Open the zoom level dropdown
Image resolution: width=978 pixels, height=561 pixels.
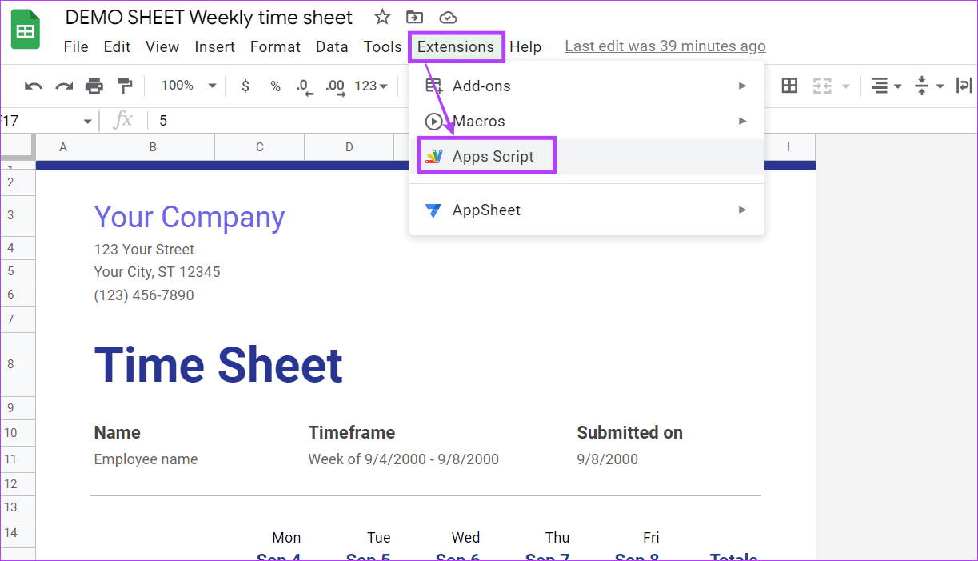click(186, 86)
